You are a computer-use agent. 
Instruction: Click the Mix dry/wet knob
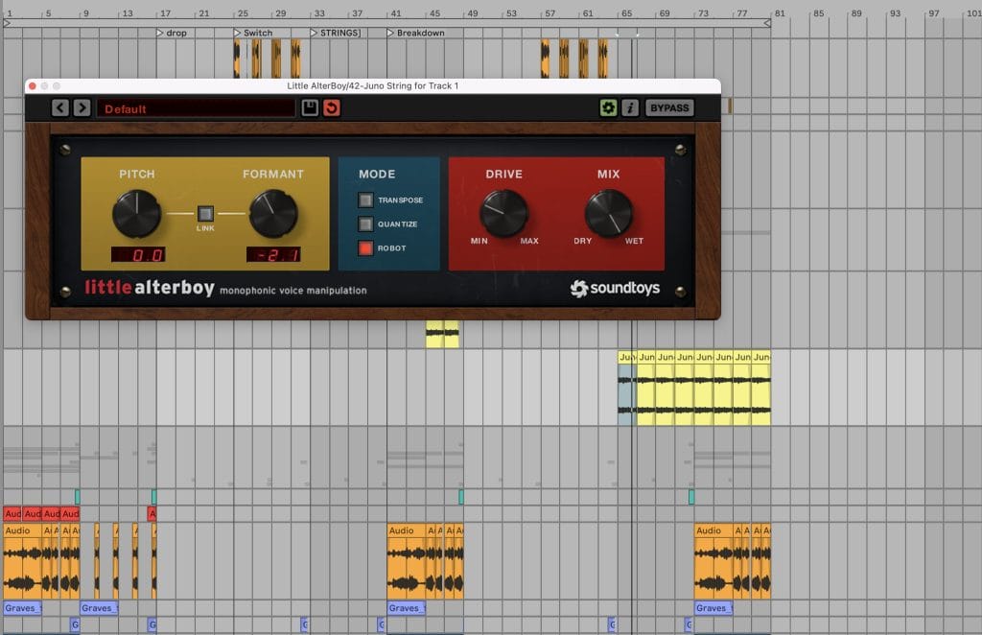[609, 213]
